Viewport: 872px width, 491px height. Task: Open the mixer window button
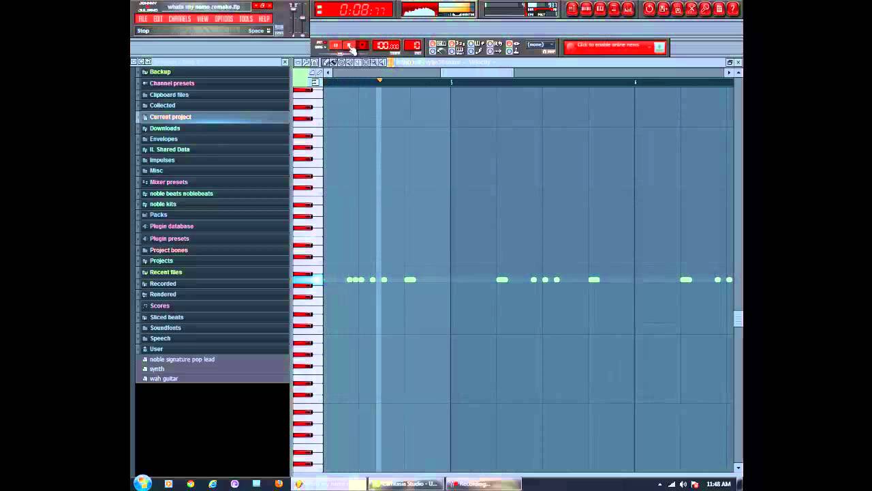[x=628, y=9]
